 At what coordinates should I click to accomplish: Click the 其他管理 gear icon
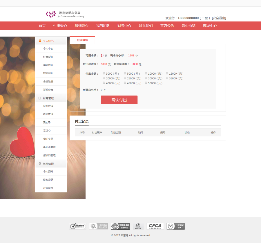click(40, 164)
